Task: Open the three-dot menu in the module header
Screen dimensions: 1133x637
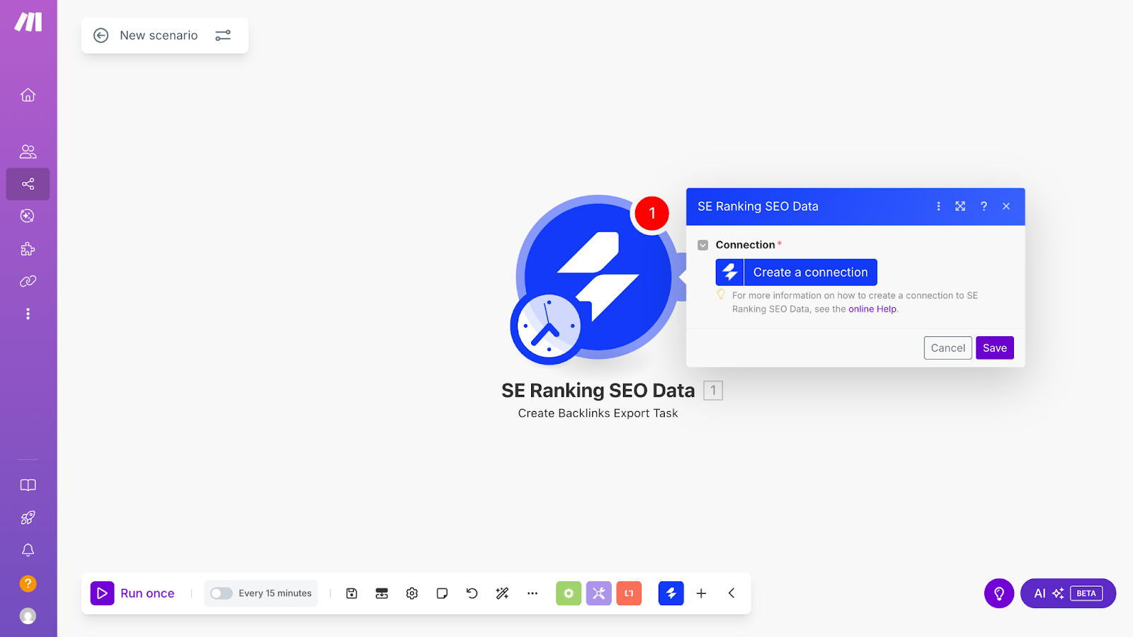Action: coord(938,206)
